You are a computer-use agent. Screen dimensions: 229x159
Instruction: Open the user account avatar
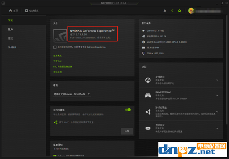pyautogui.click(x=191, y=11)
